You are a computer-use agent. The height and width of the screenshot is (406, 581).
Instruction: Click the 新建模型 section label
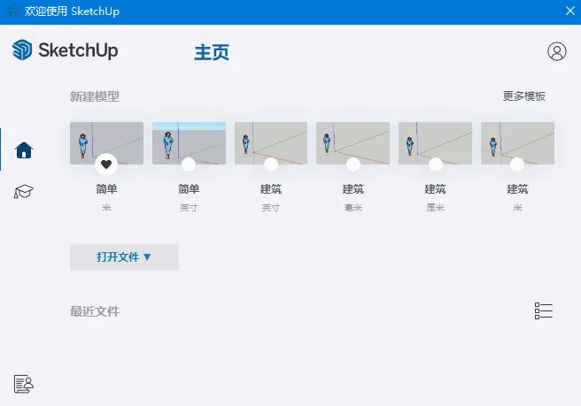click(x=95, y=96)
